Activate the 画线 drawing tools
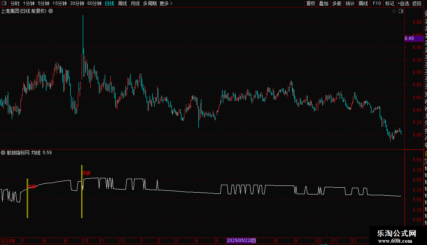427x245 pixels. pyautogui.click(x=363, y=3)
